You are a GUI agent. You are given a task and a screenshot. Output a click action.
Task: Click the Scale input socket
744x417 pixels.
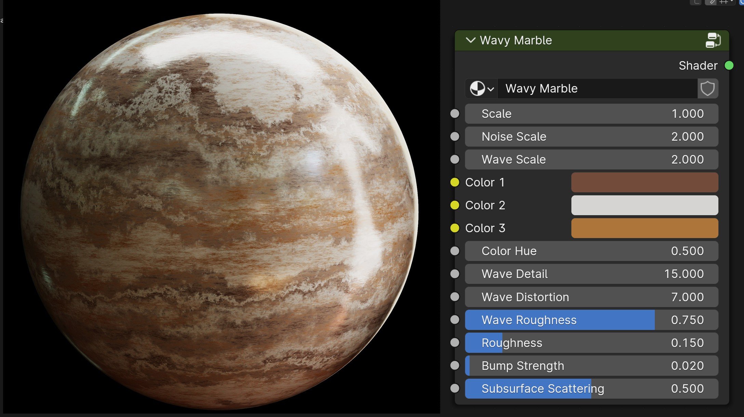(x=455, y=114)
